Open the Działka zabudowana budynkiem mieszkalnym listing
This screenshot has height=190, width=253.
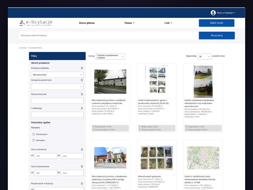(199, 103)
